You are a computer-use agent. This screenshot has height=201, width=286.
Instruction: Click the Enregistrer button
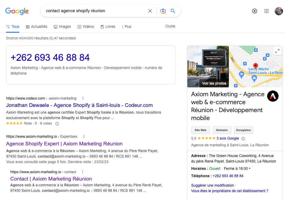click(x=244, y=130)
